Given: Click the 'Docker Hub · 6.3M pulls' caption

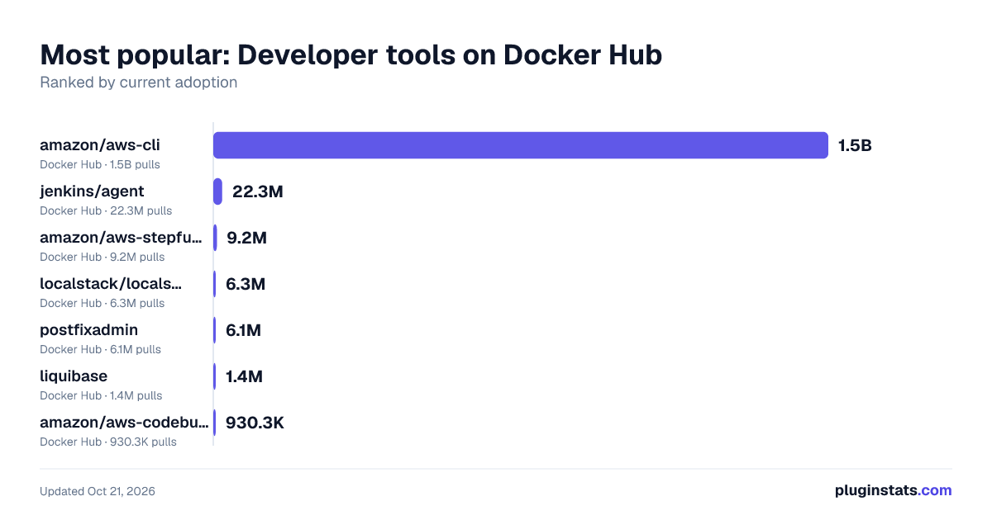Looking at the screenshot, I should point(103,303).
